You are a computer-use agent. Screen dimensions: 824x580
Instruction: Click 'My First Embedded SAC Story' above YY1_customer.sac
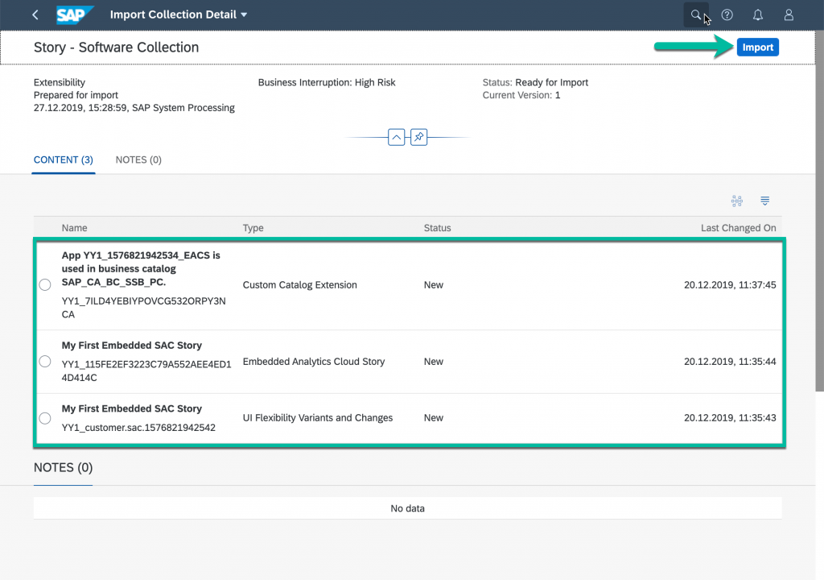(x=132, y=408)
